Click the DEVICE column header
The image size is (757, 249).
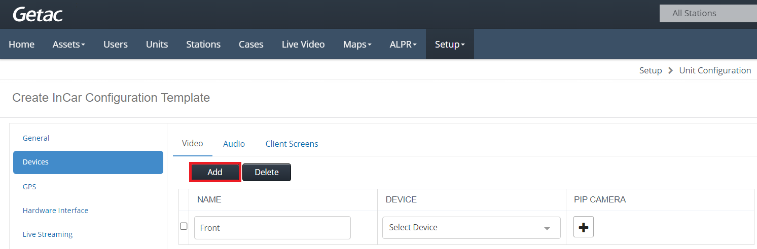(x=401, y=199)
